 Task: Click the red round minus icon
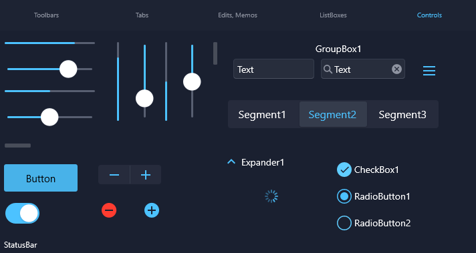click(x=109, y=210)
